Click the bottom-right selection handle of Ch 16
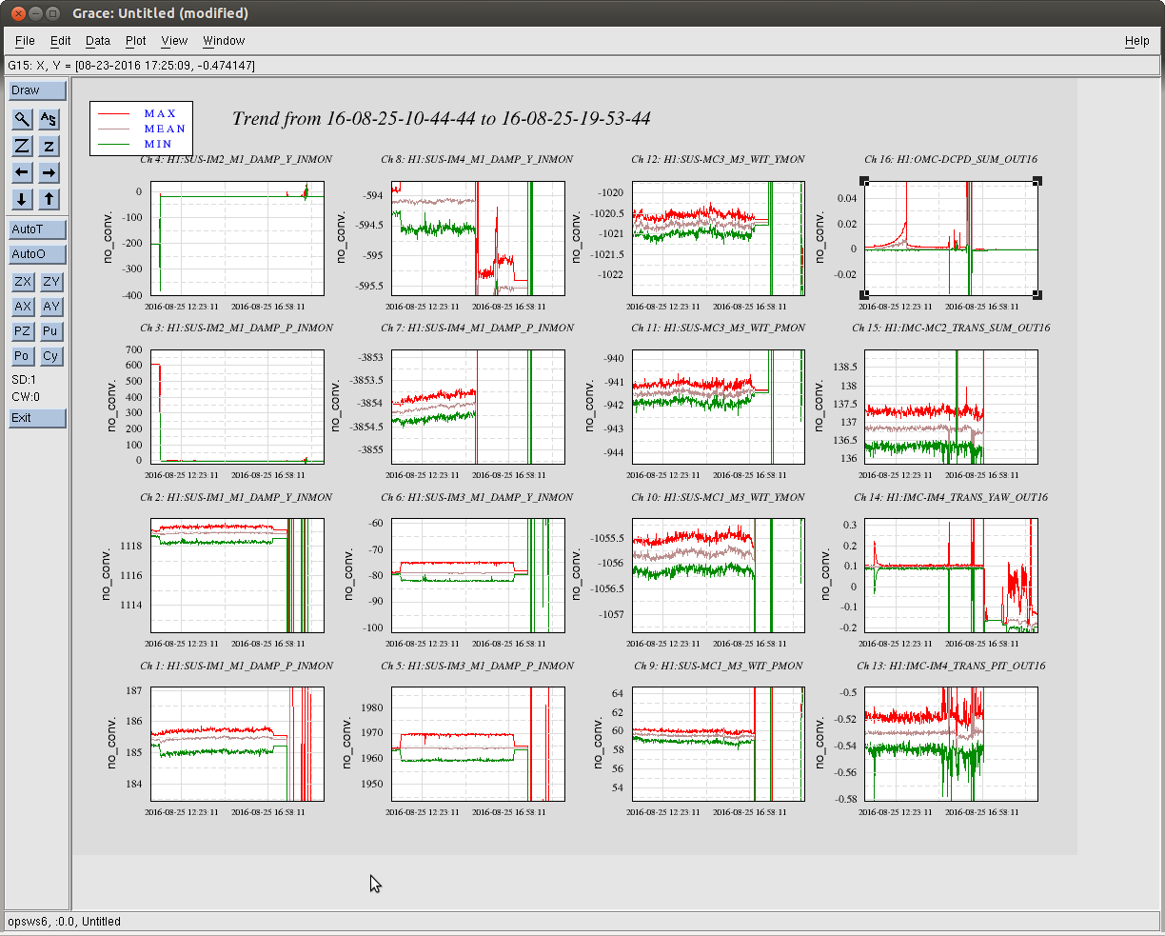1165x936 pixels. (x=1037, y=295)
